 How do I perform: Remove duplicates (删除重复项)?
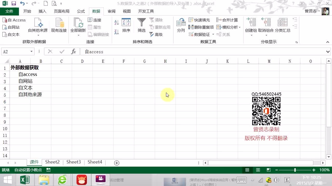click(201, 27)
